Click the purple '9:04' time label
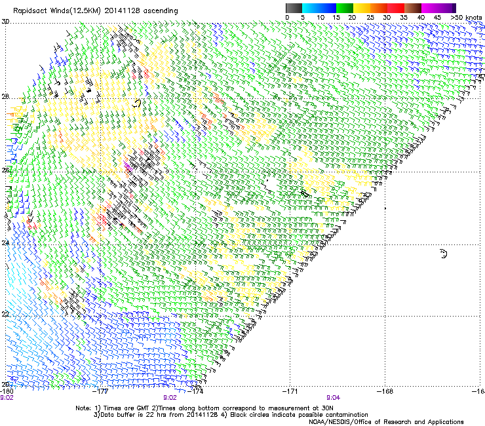The width and height of the screenshot is (485, 426). 333,398
